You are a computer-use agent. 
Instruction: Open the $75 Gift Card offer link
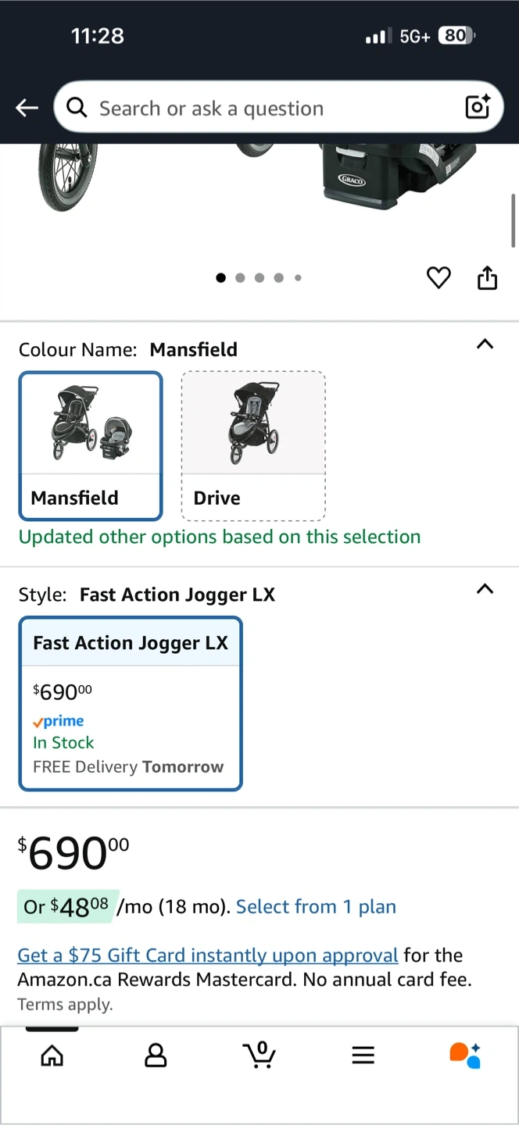208,955
